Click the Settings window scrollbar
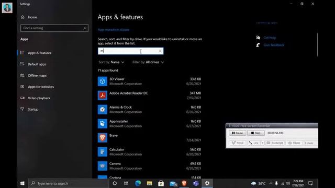335x188 pixels. [318, 45]
